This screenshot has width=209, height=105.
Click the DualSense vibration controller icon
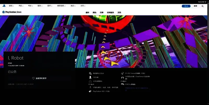tap(122, 78)
